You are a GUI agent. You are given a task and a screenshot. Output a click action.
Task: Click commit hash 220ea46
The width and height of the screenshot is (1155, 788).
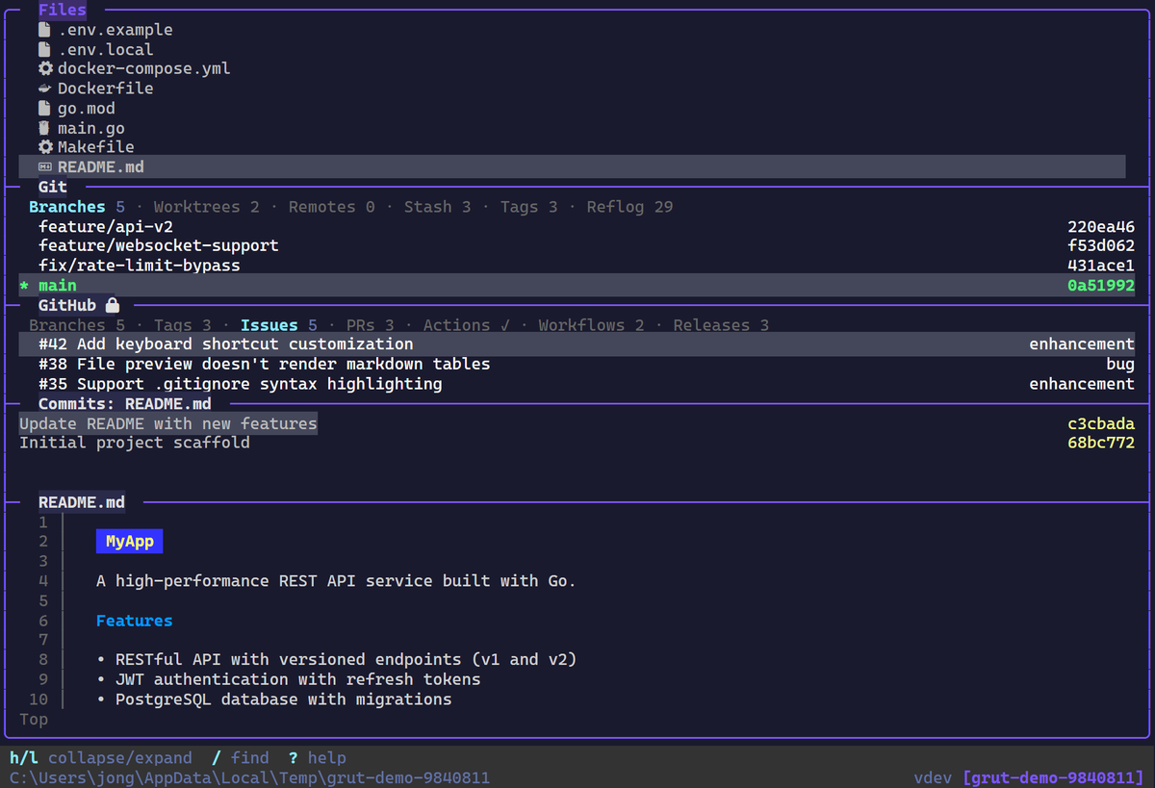pos(1102,227)
